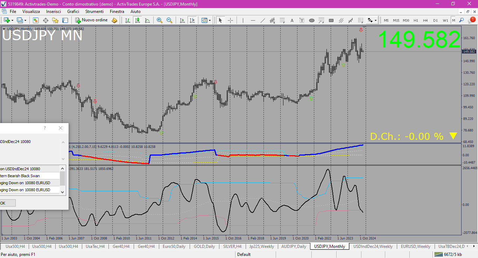Switch to EURUSD,Weekly chart tab

coord(416,246)
